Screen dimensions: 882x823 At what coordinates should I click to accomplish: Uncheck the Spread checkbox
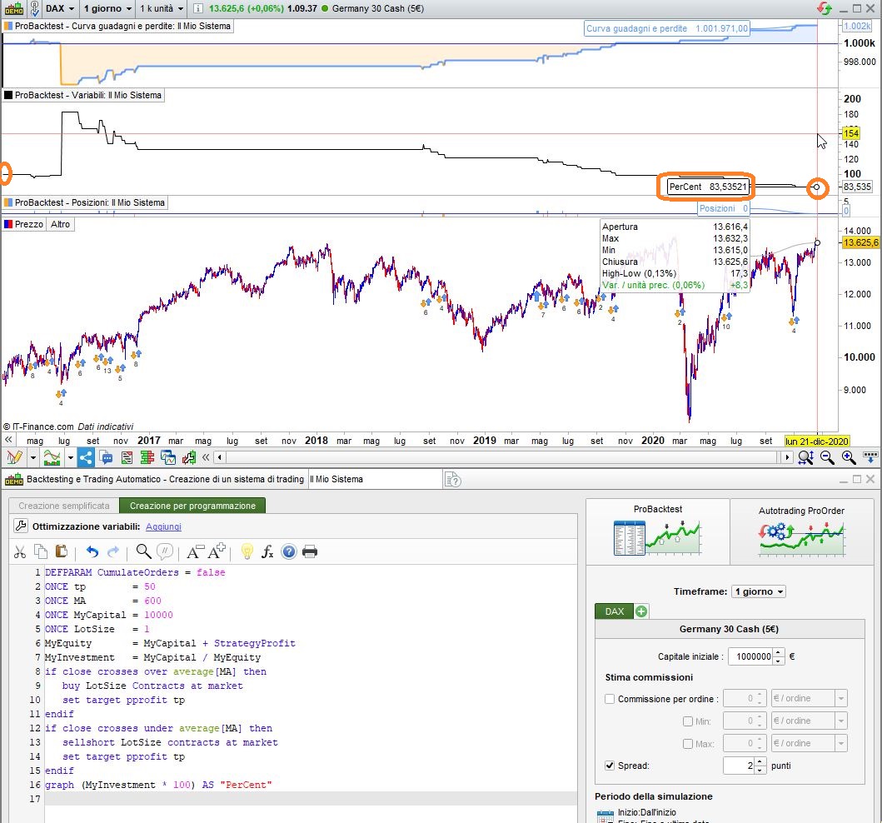point(610,766)
